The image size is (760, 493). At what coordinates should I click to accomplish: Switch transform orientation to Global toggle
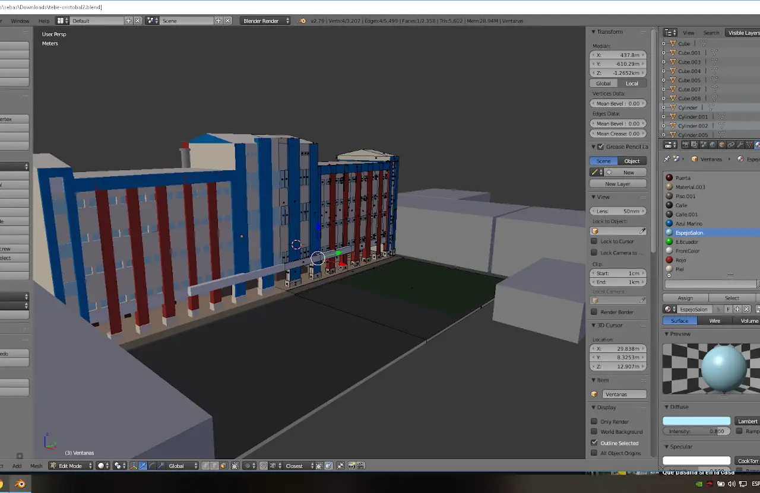pyautogui.click(x=603, y=83)
